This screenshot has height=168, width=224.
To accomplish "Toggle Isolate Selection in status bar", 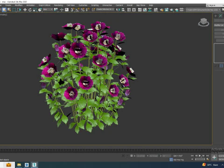I will pos(123,155).
